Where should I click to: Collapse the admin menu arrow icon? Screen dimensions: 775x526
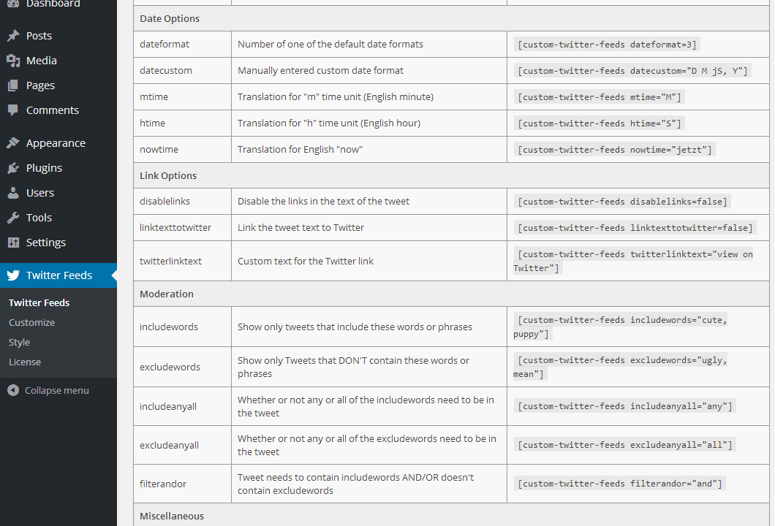(x=13, y=390)
